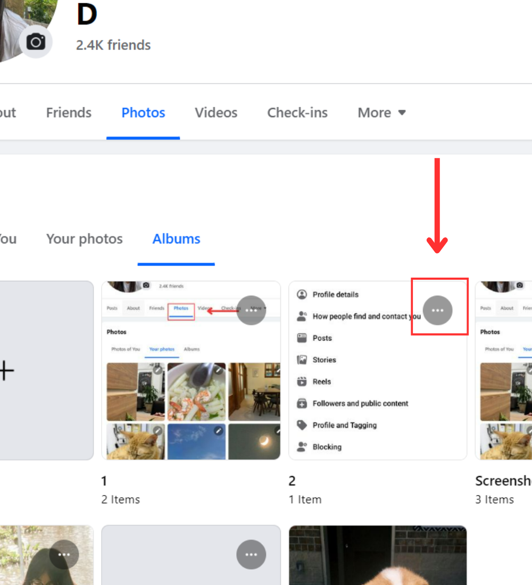This screenshot has height=585, width=532.
Task: Go to the Videos tab
Action: pos(216,113)
